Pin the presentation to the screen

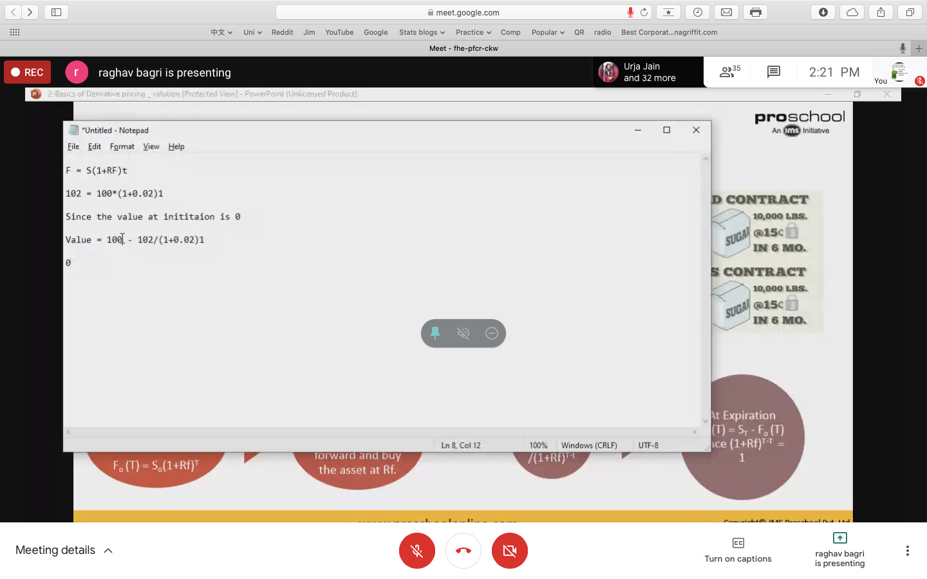click(x=435, y=333)
